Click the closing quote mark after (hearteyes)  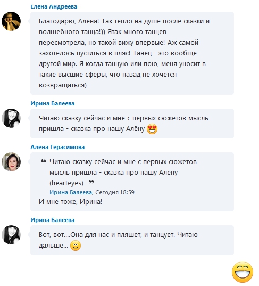pos(91,182)
